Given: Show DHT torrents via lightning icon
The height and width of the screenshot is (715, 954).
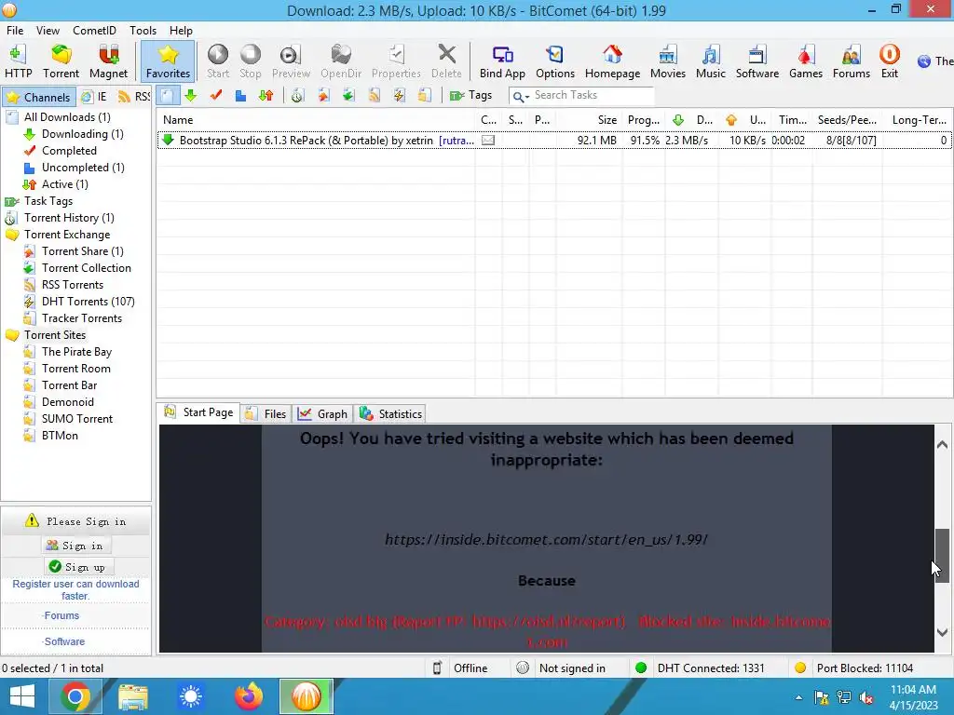Looking at the screenshot, I should tap(399, 96).
